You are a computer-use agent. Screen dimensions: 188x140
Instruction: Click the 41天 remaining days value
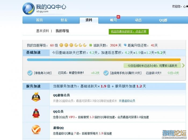pyautogui.click(x=154, y=45)
